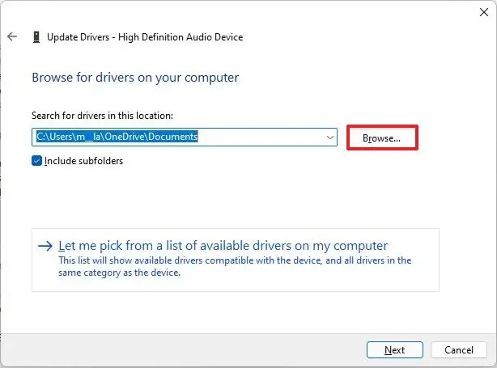Click the driver location path field
Viewport: 497px width, 368px height.
pyautogui.click(x=185, y=137)
